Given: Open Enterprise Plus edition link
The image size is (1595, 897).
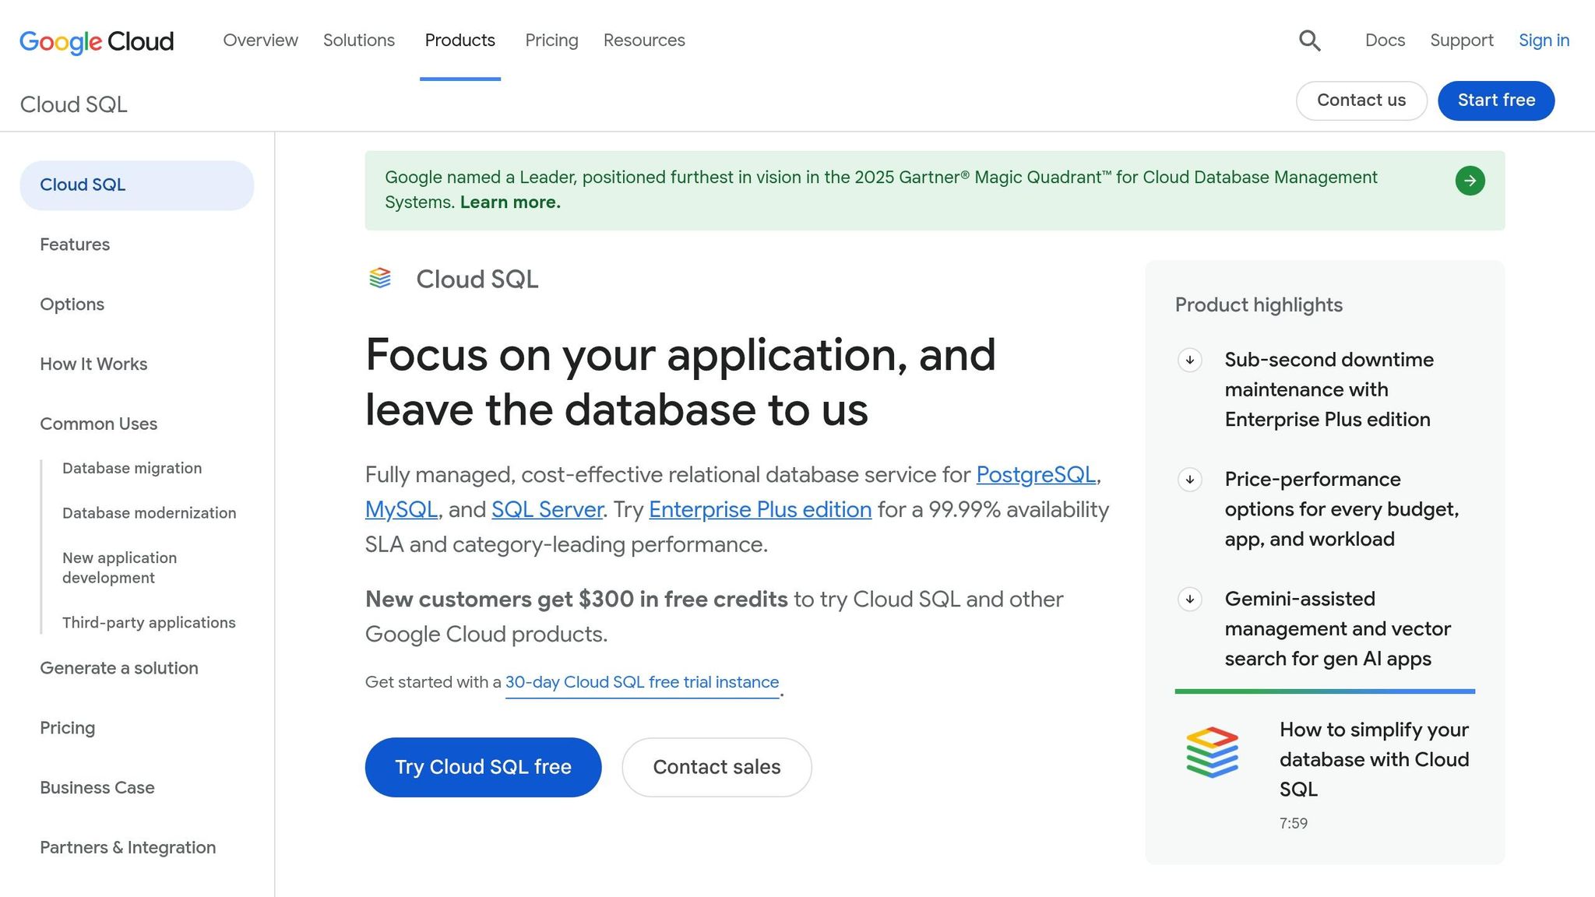Looking at the screenshot, I should 760,510.
